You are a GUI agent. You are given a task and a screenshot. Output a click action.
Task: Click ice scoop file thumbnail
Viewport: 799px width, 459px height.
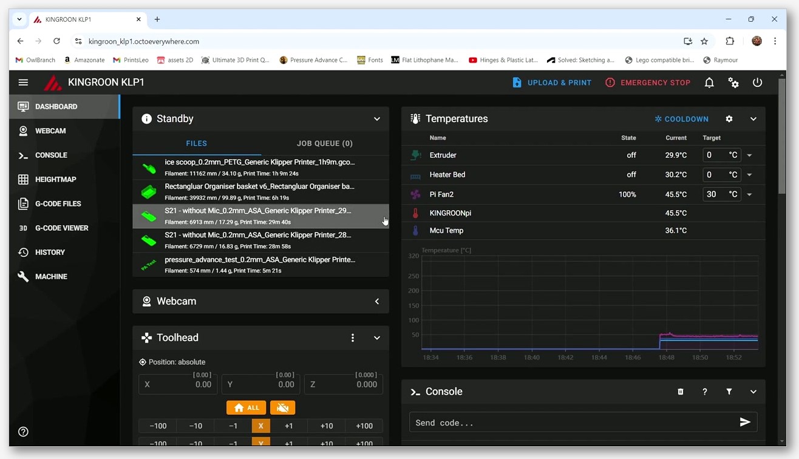click(x=149, y=168)
